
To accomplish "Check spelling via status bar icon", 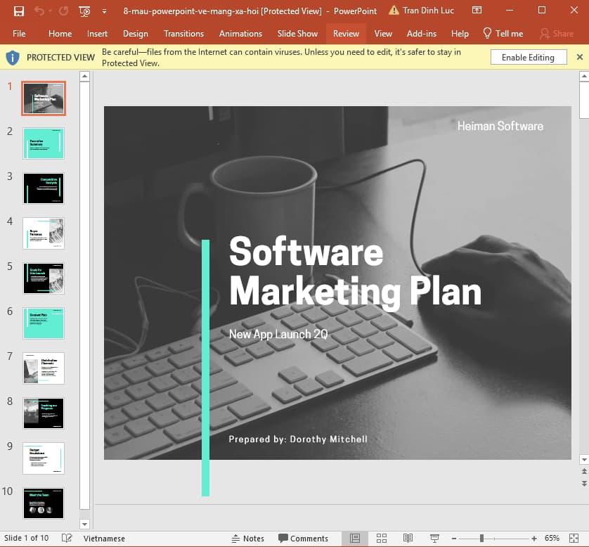I will click(x=65, y=538).
